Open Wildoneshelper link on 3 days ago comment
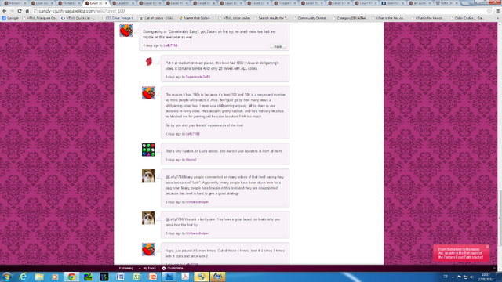Image resolution: width=502 pixels, height=282 pixels. [x=197, y=202]
